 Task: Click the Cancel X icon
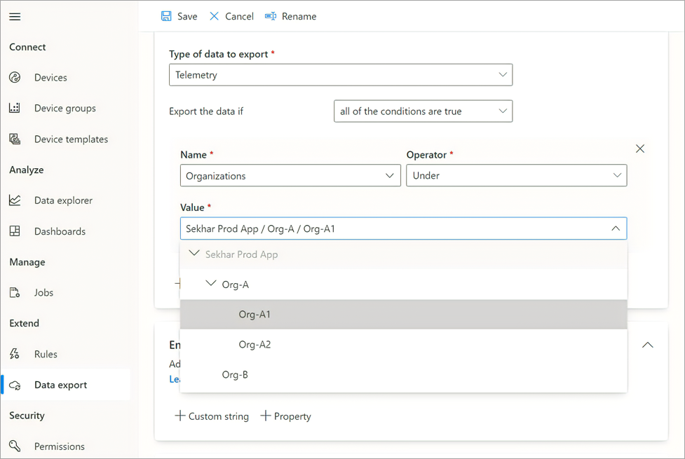tap(214, 16)
